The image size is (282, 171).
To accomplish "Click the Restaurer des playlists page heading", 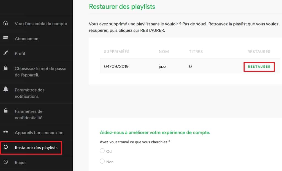I will pos(122,7).
